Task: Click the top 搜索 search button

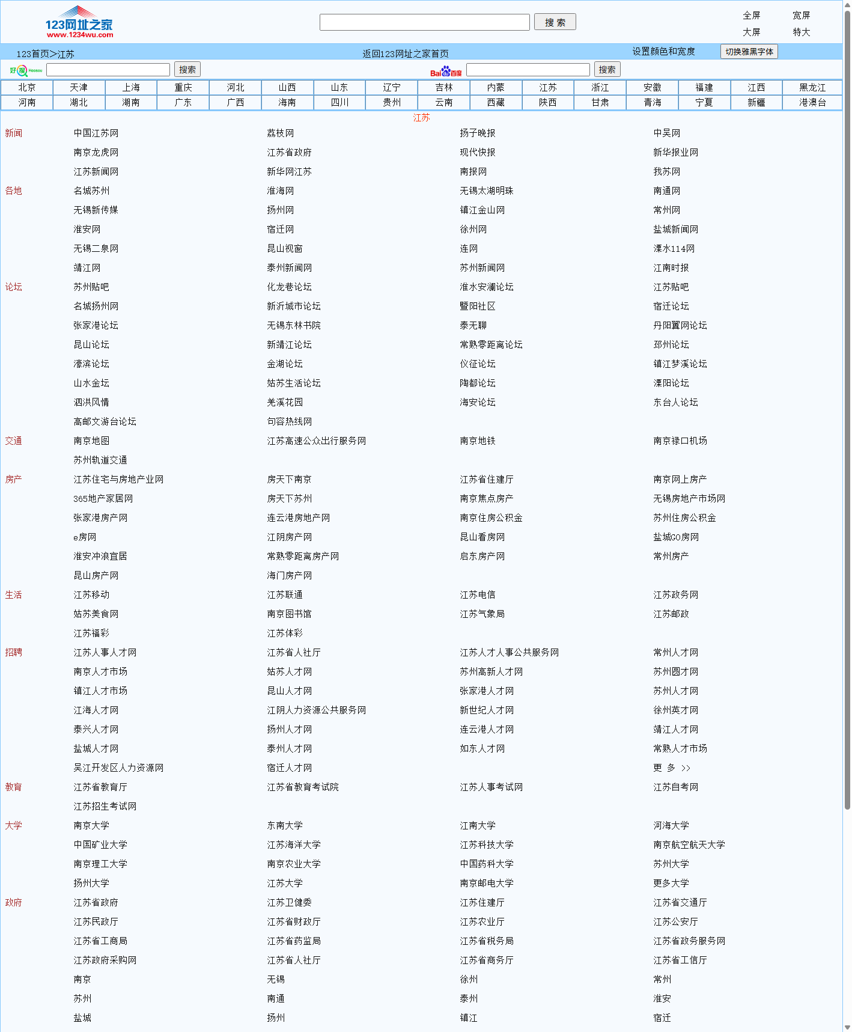Action: 555,22
